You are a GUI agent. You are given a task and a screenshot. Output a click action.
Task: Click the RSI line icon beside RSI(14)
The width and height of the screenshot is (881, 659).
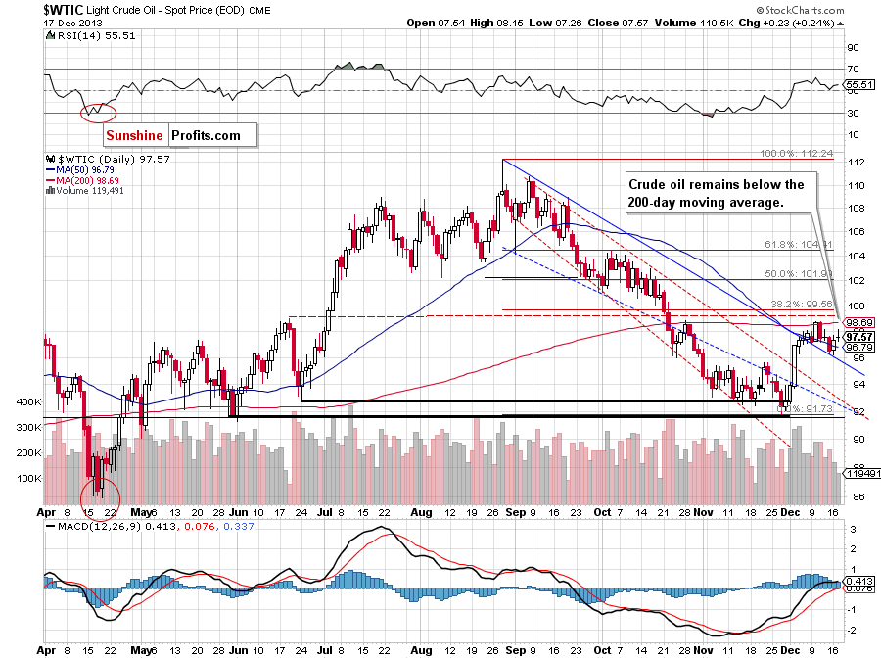point(51,35)
